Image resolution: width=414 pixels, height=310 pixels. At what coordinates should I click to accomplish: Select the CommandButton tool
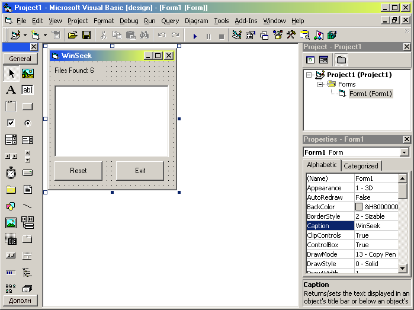click(x=27, y=107)
